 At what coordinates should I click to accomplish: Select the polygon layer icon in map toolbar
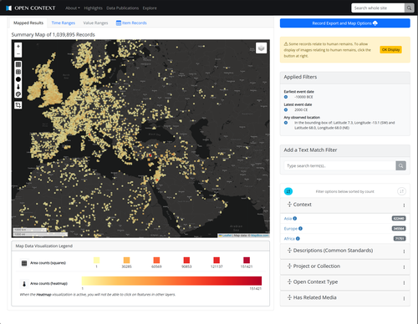tap(18, 94)
